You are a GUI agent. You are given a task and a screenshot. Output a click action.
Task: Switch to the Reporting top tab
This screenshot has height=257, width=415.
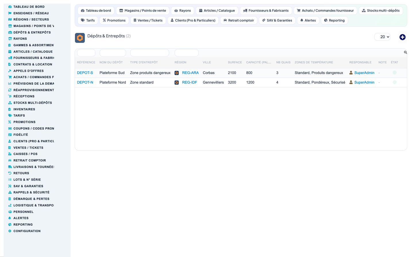pos(334,20)
